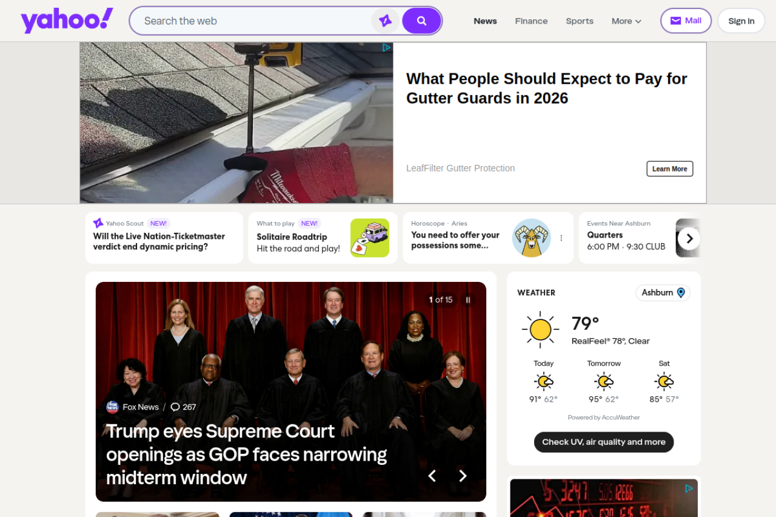Viewport: 776px width, 517px height.
Task: Open the Mail button
Action: click(x=686, y=21)
